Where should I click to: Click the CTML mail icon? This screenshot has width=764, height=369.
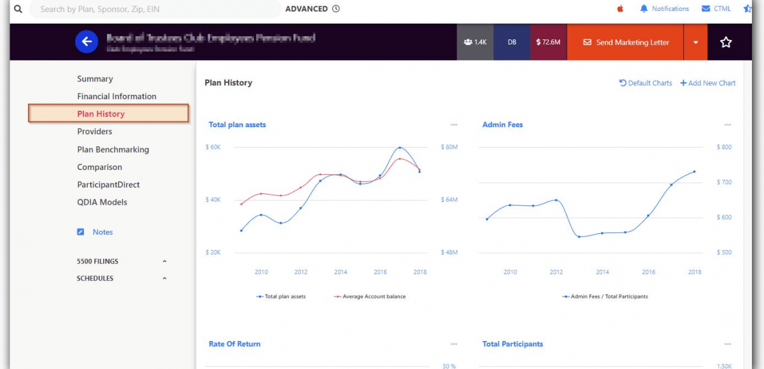[705, 9]
